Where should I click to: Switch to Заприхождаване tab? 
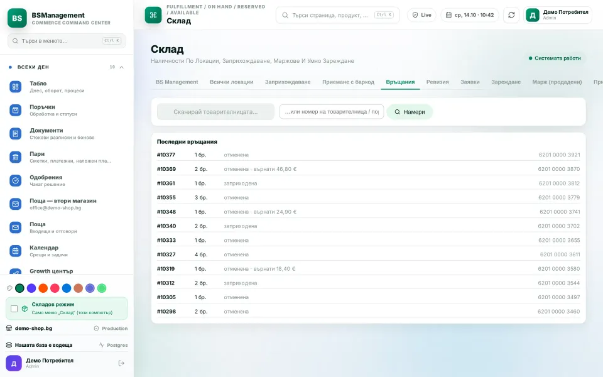tap(288, 82)
